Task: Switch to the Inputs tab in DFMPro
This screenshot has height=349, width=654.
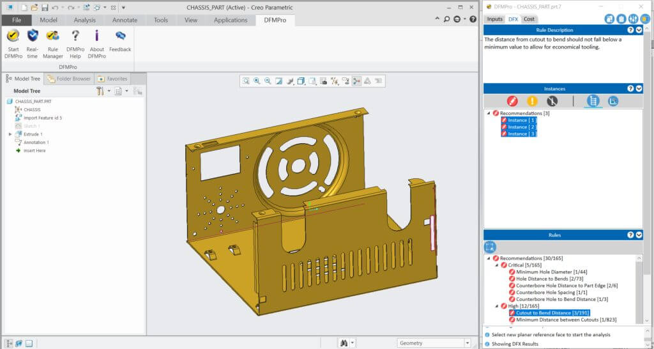Action: point(495,19)
